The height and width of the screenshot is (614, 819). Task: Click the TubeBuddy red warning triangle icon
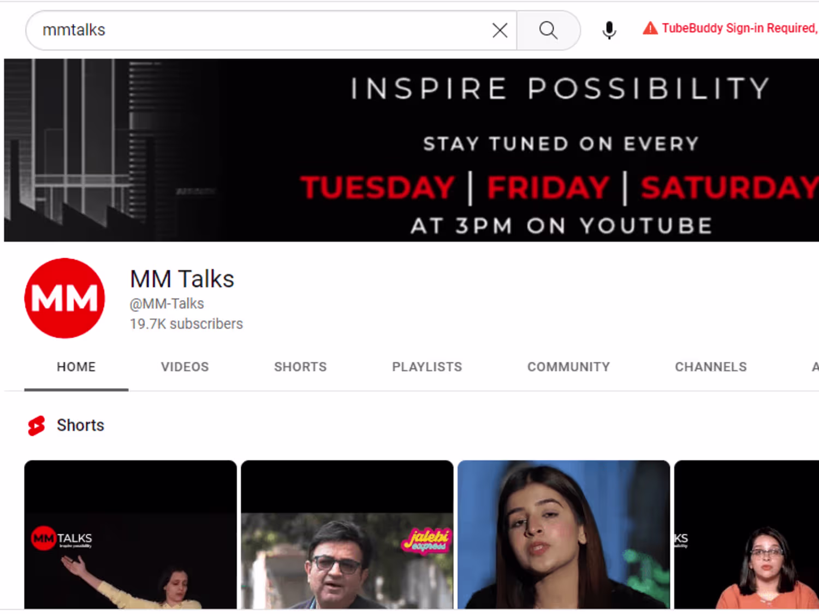tap(650, 28)
